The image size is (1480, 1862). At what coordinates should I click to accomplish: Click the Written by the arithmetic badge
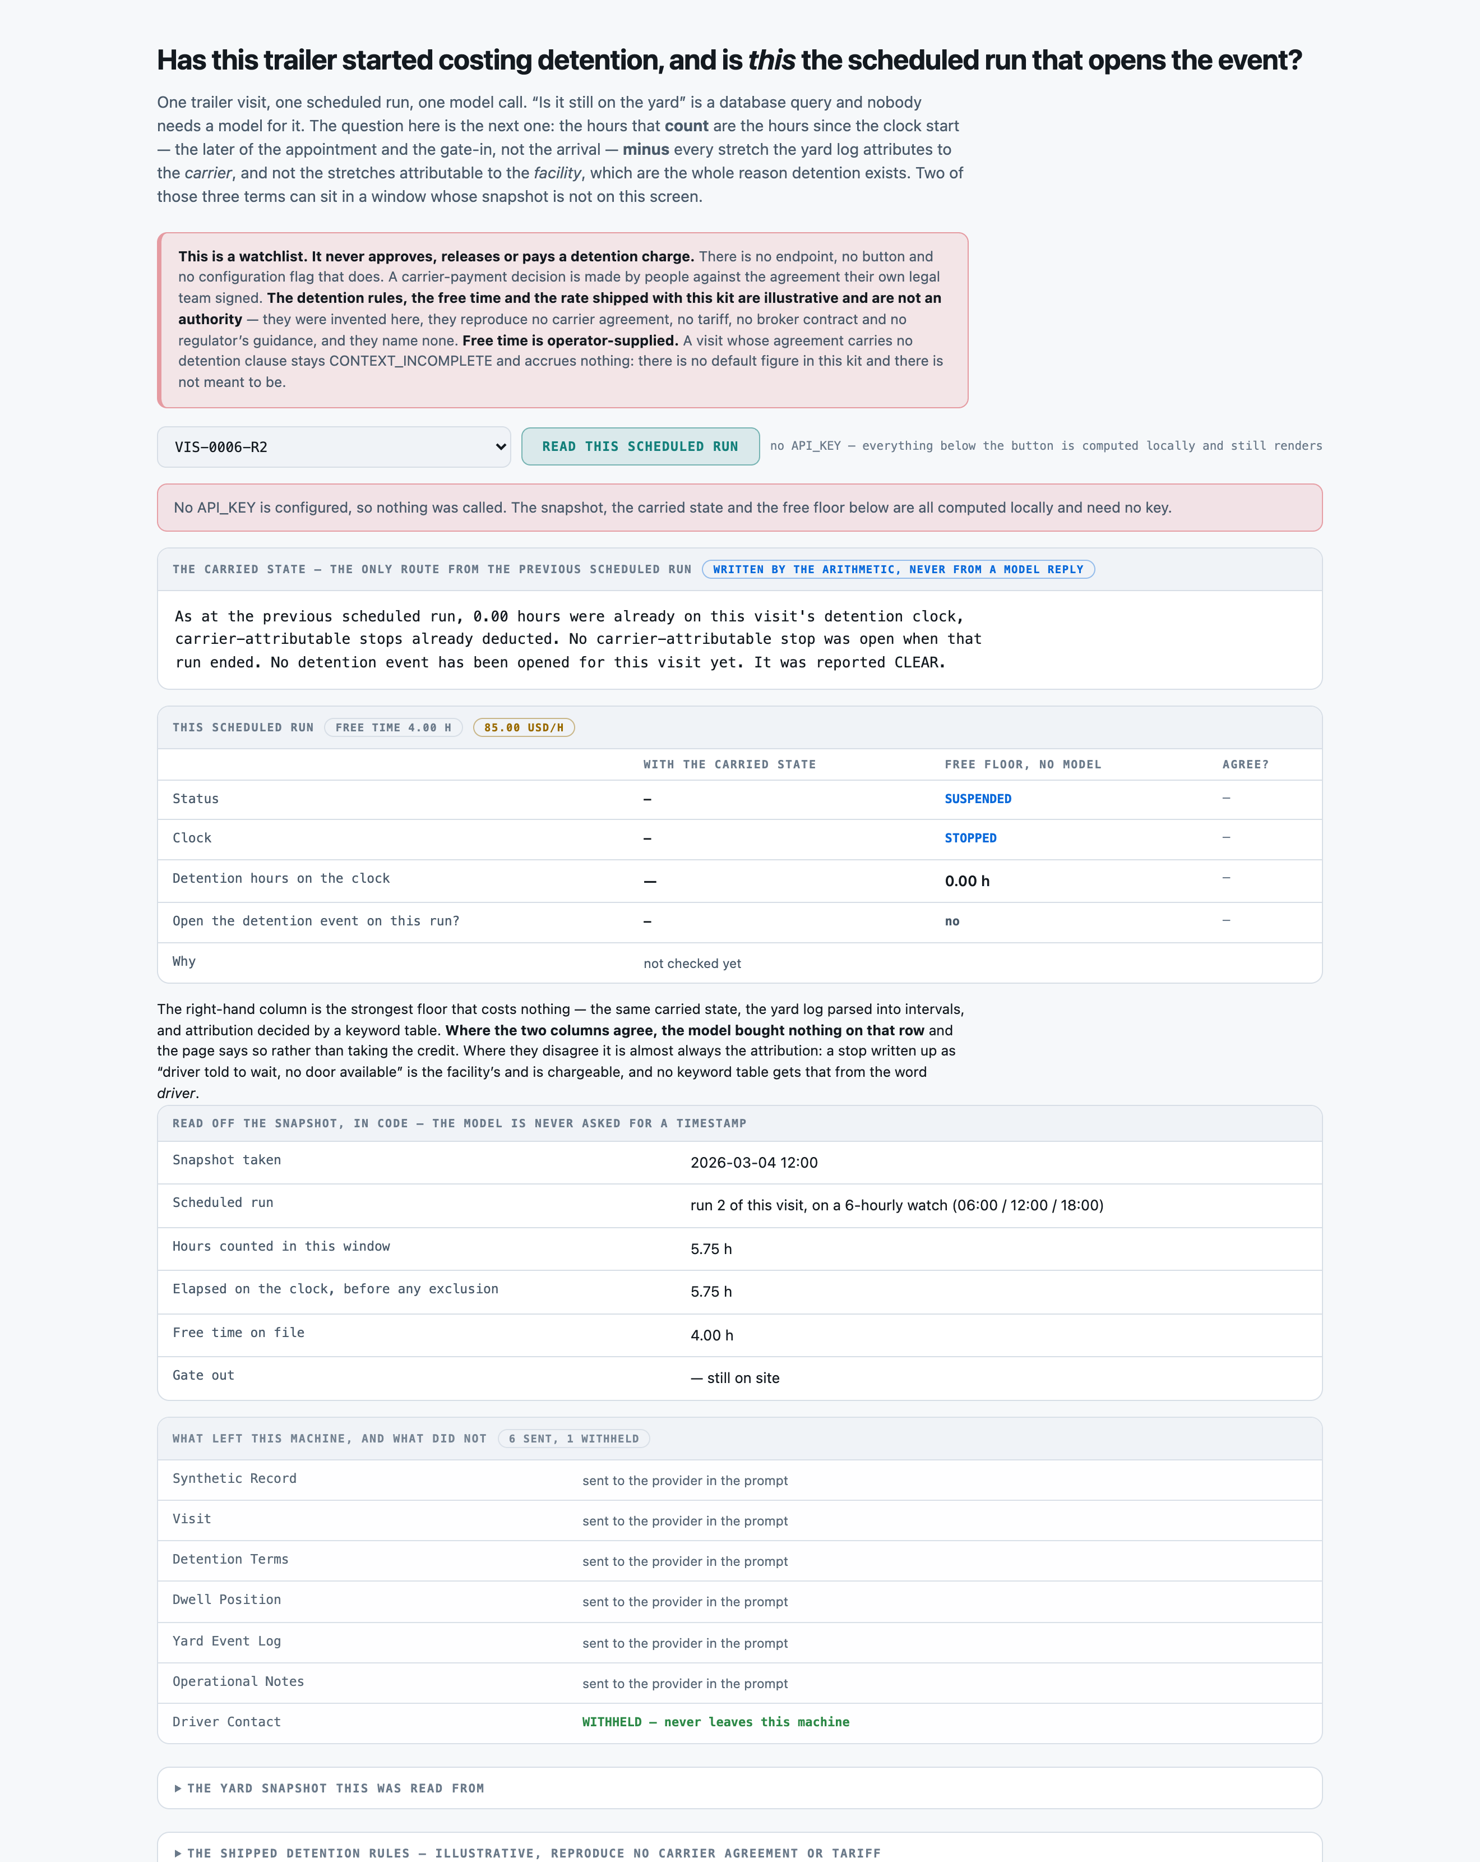coord(898,569)
